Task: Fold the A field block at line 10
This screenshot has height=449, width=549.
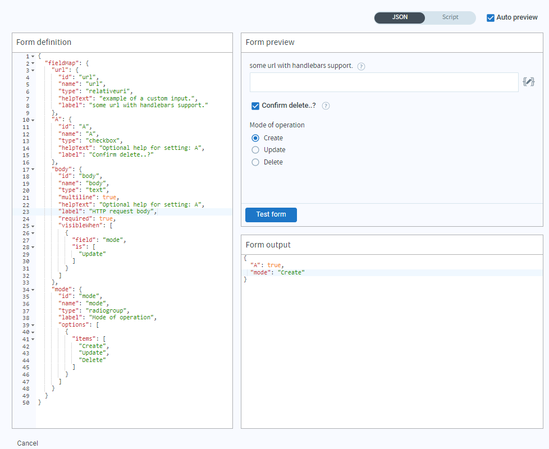Action: [x=33, y=120]
